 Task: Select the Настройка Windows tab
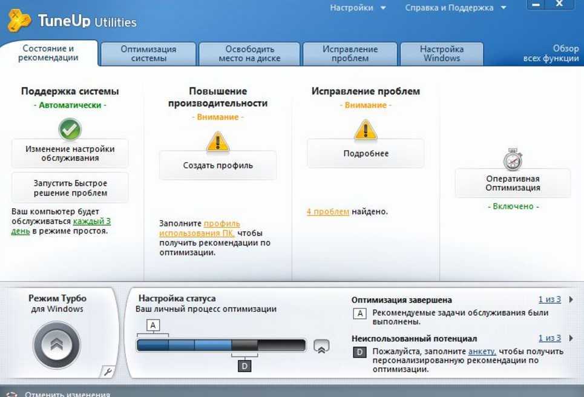click(442, 54)
